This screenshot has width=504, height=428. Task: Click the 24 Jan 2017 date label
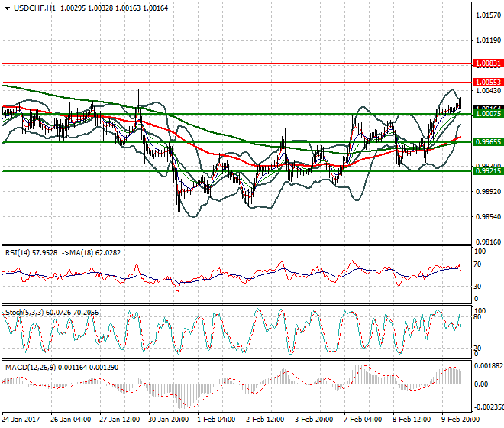click(x=21, y=420)
